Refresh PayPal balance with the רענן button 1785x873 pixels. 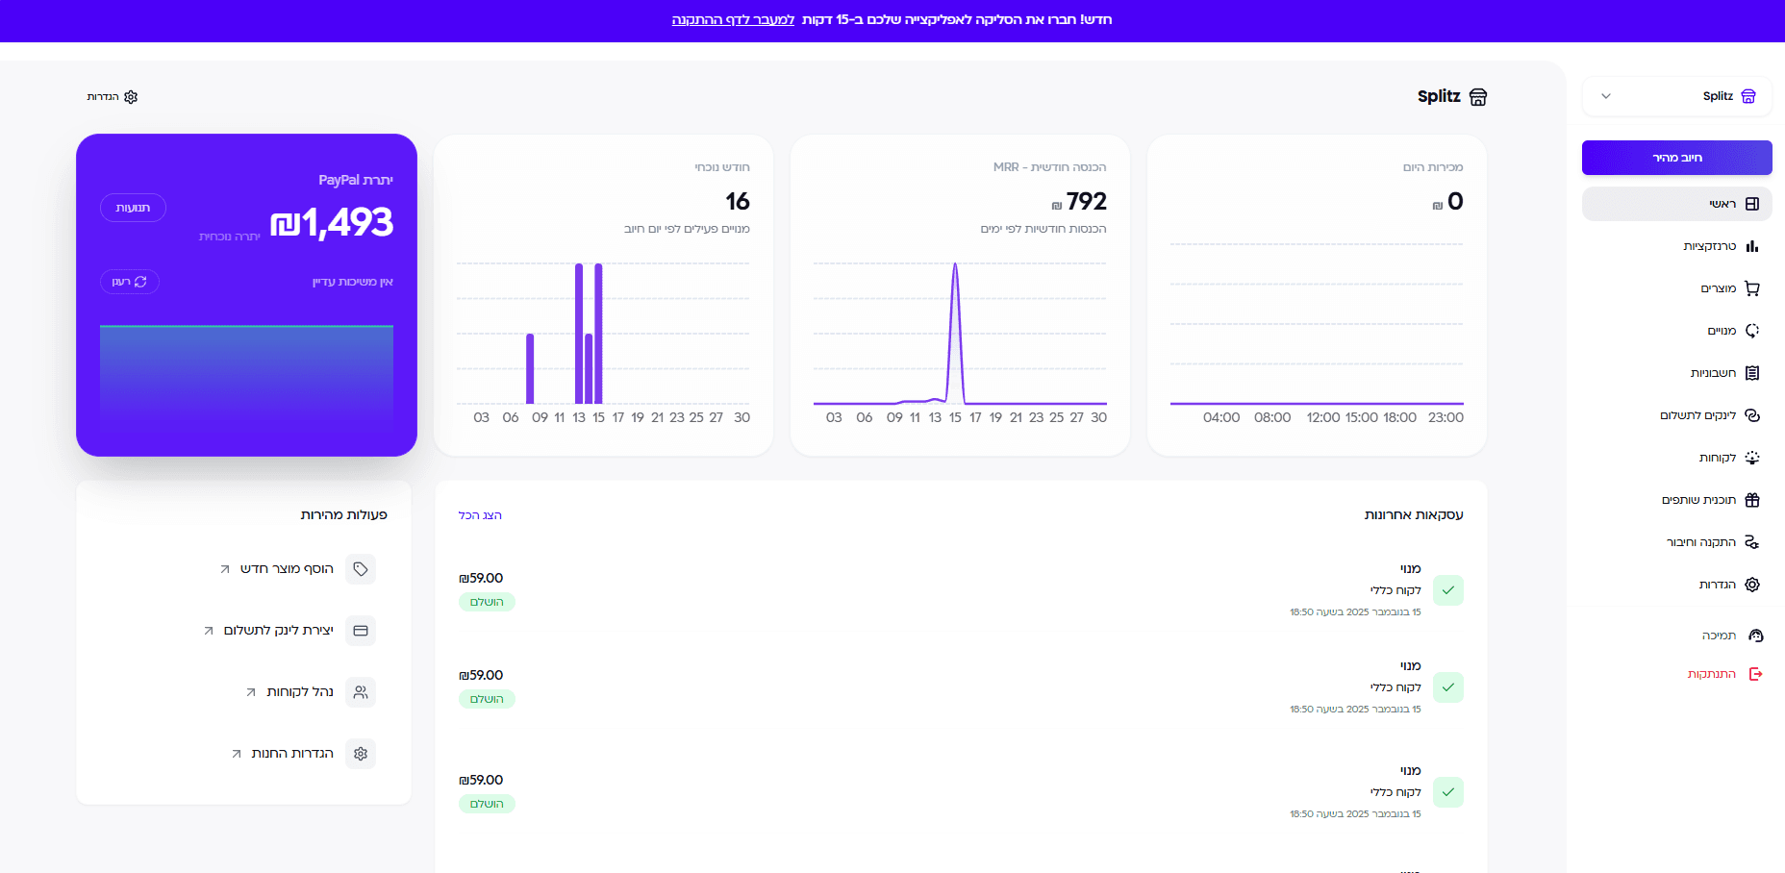[x=130, y=282]
